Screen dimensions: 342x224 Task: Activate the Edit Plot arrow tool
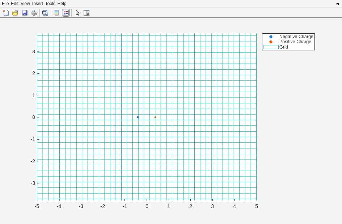[x=77, y=13]
